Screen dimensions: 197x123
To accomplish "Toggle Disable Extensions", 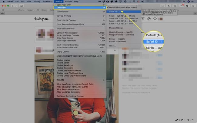I will pos(80,68).
